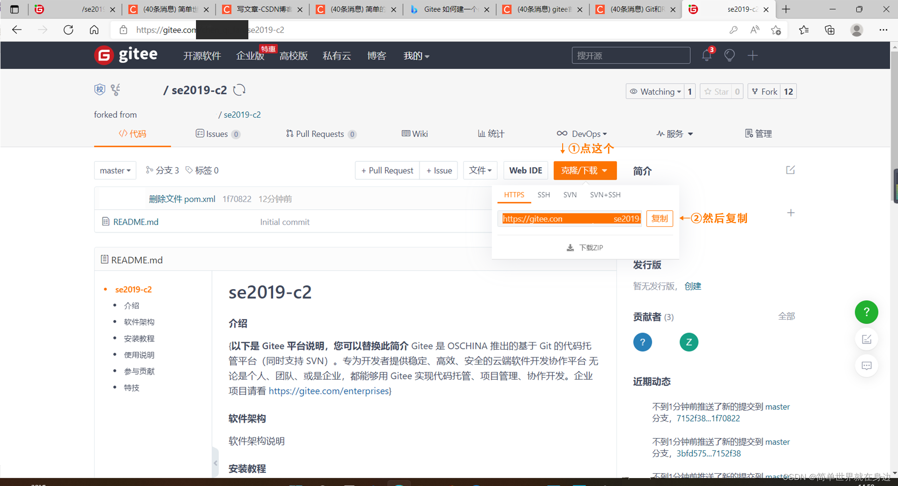Open the Web IDE

[x=525, y=170]
